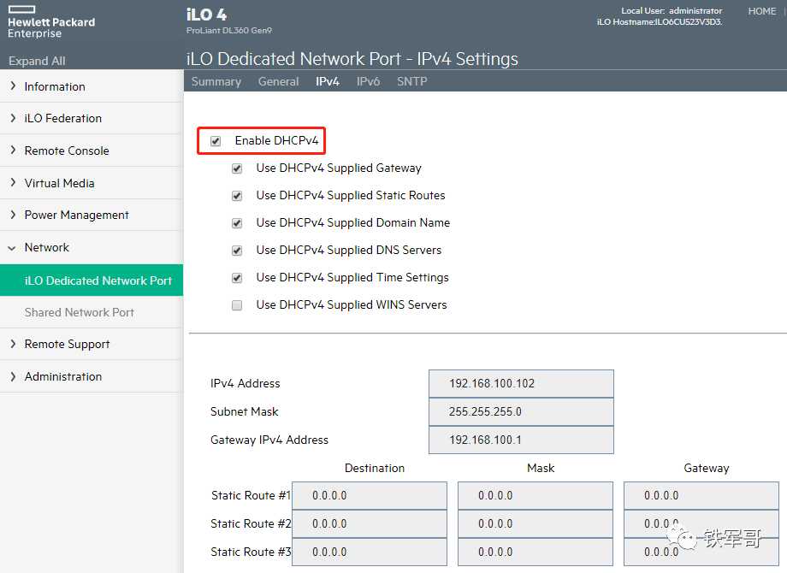
Task: Uncheck Use DHCPv4 Supplied DNS Servers
Action: [x=237, y=251]
